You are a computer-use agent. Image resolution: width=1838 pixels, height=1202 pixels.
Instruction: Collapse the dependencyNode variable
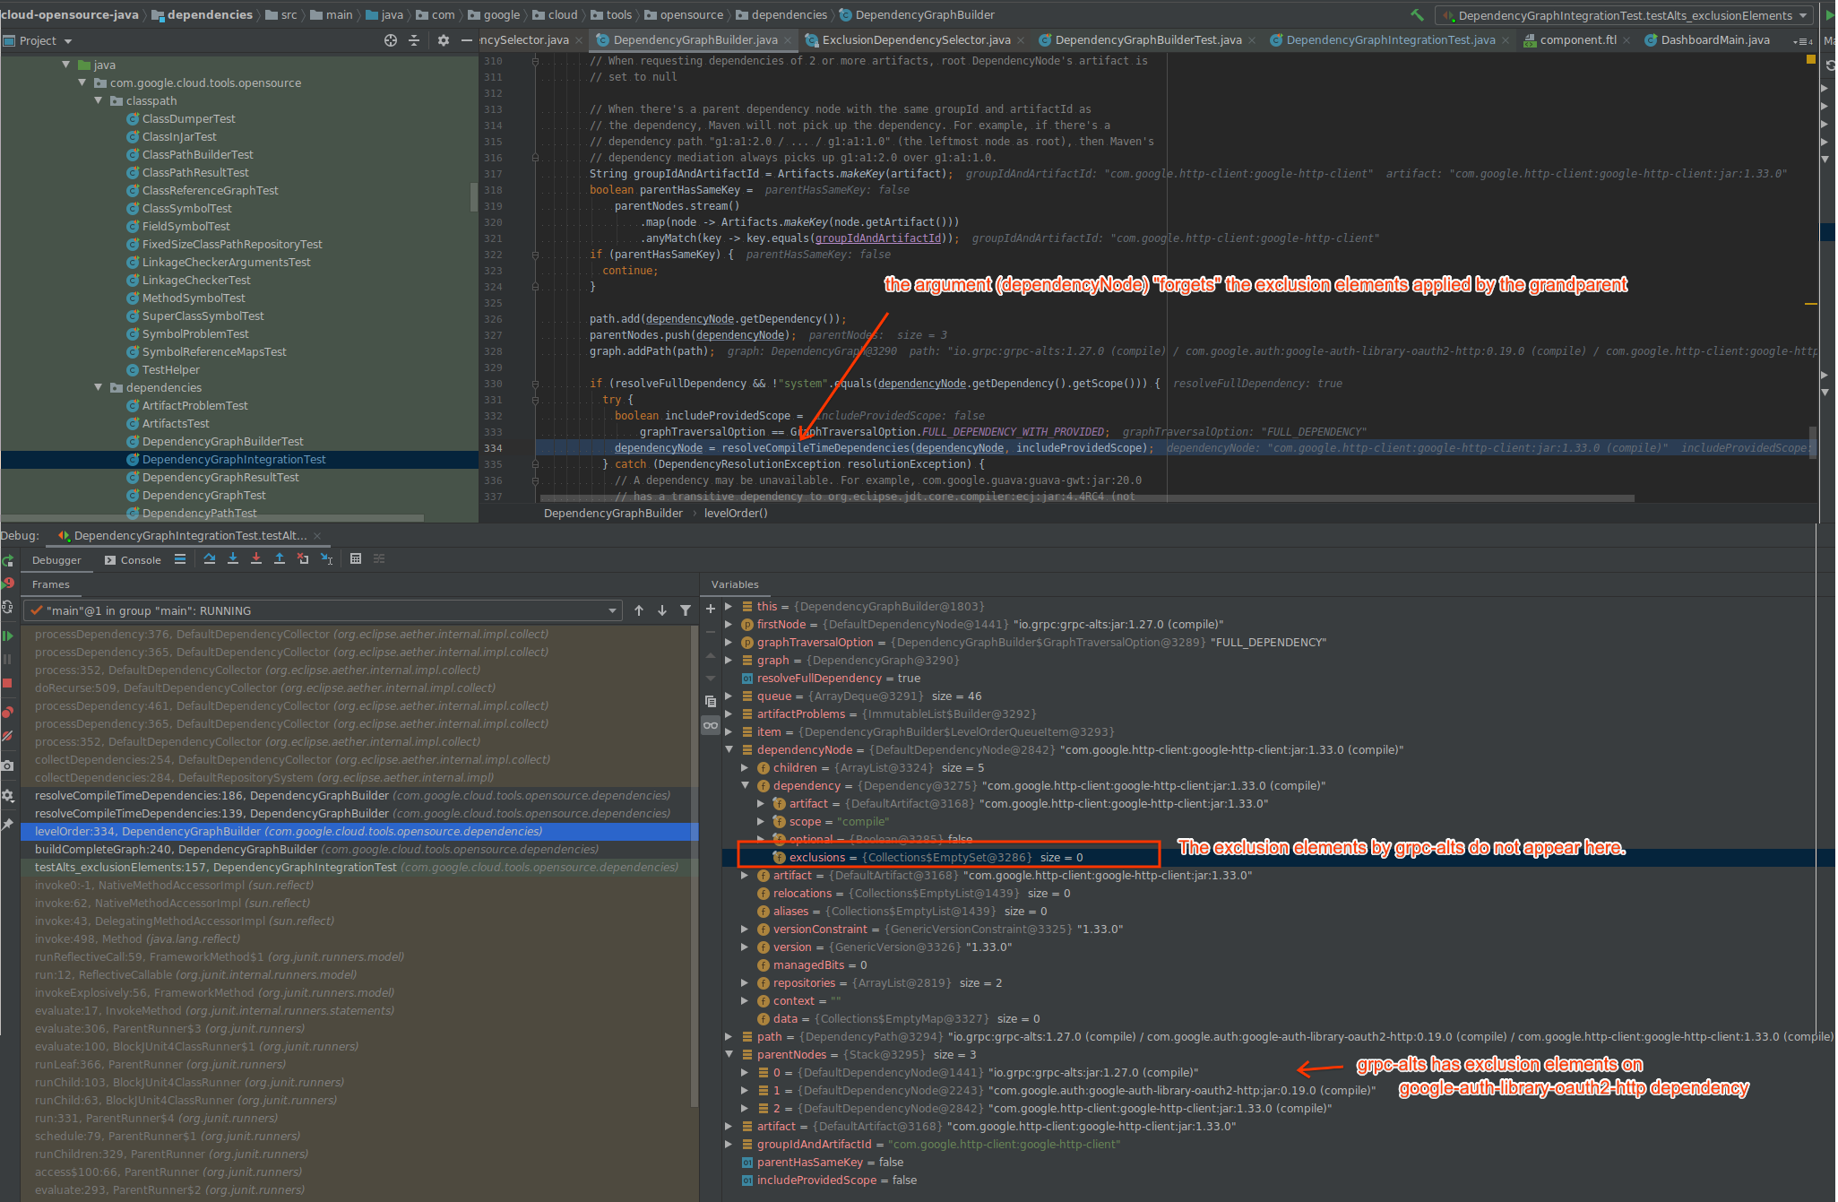click(x=729, y=749)
